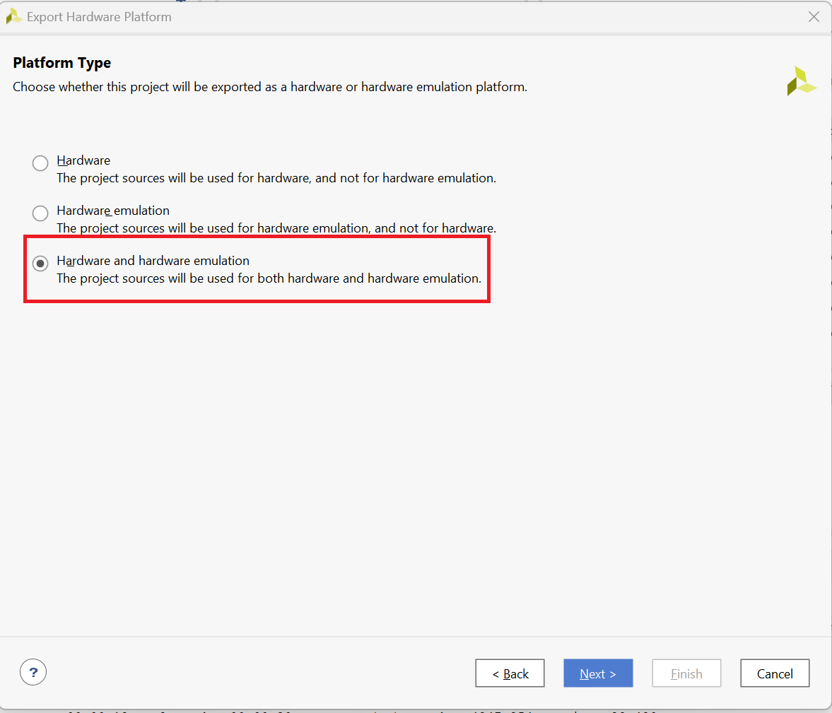Click the Platform Type heading
Viewport: 832px width, 713px height.
[62, 63]
